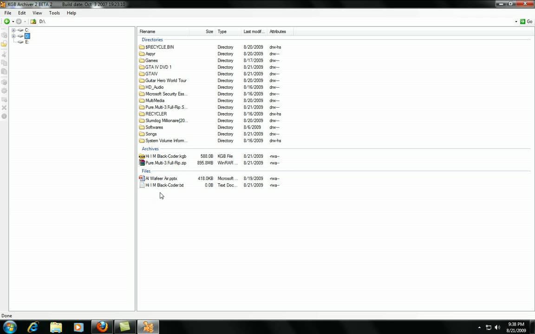Sort by the Size column header
The height and width of the screenshot is (334, 535).
[202, 32]
